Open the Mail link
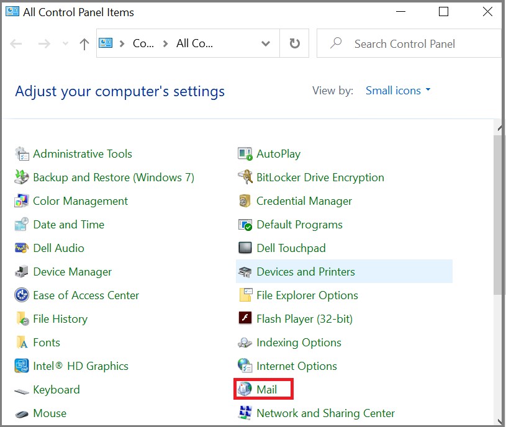 tap(266, 389)
